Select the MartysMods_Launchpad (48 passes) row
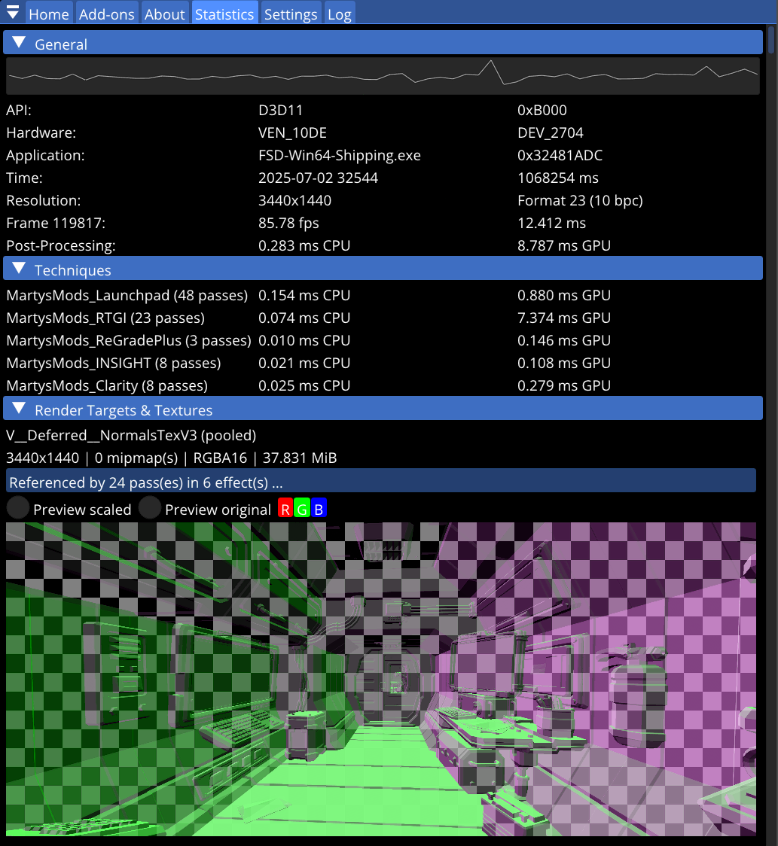This screenshot has width=778, height=846. (x=127, y=295)
